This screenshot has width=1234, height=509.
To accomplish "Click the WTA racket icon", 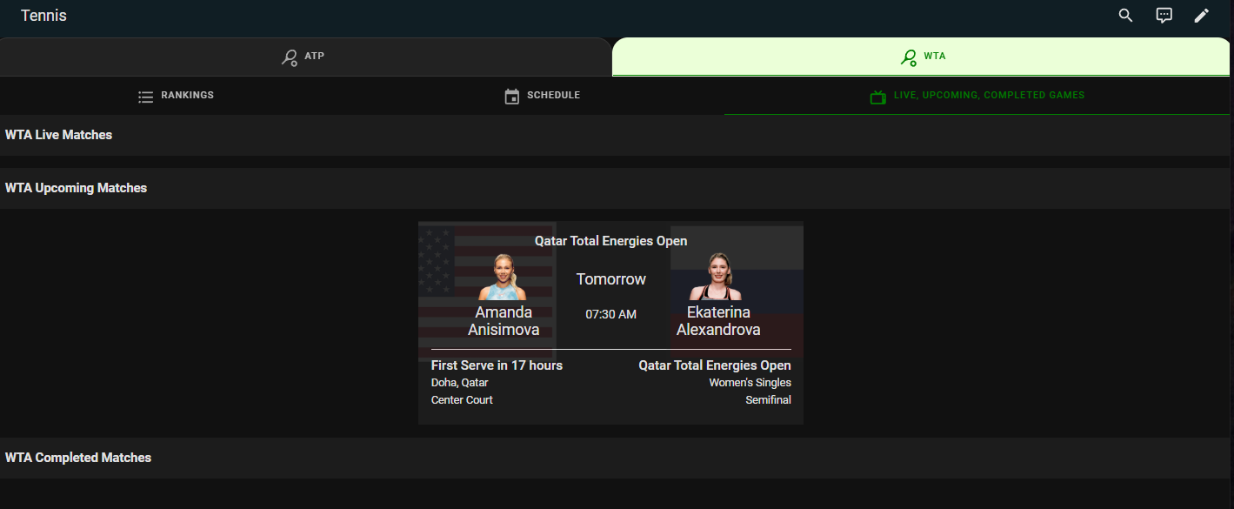I will (x=909, y=57).
